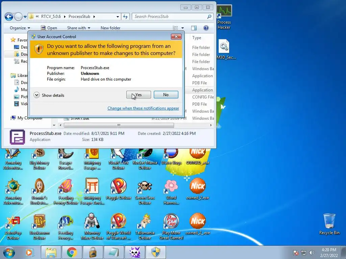Screen dimensions: 346x259
Task: Select Talismania Deluxe desktop icon
Action: tap(145, 227)
